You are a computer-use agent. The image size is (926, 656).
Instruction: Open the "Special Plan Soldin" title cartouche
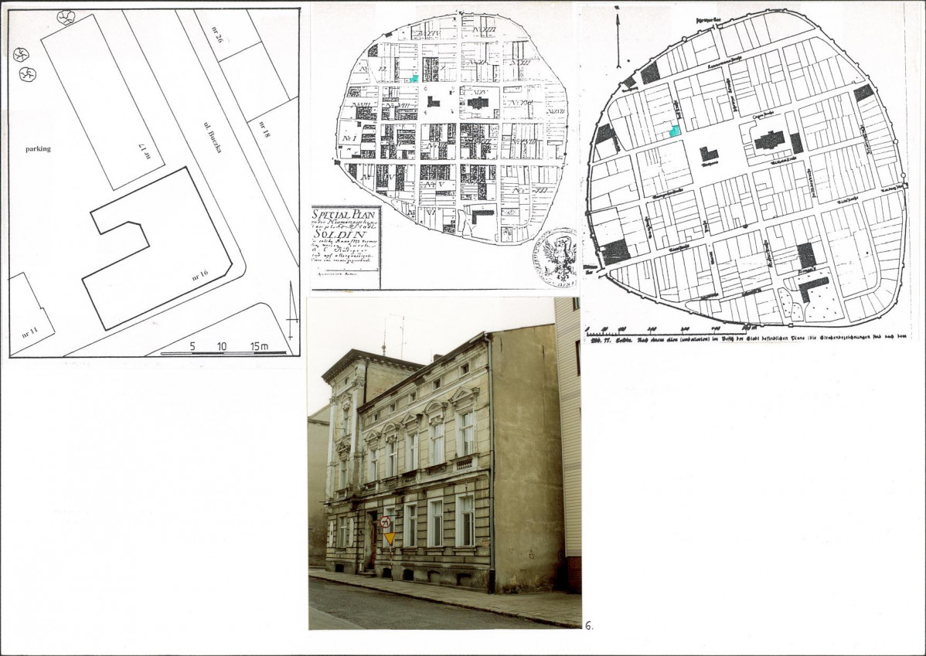[346, 247]
